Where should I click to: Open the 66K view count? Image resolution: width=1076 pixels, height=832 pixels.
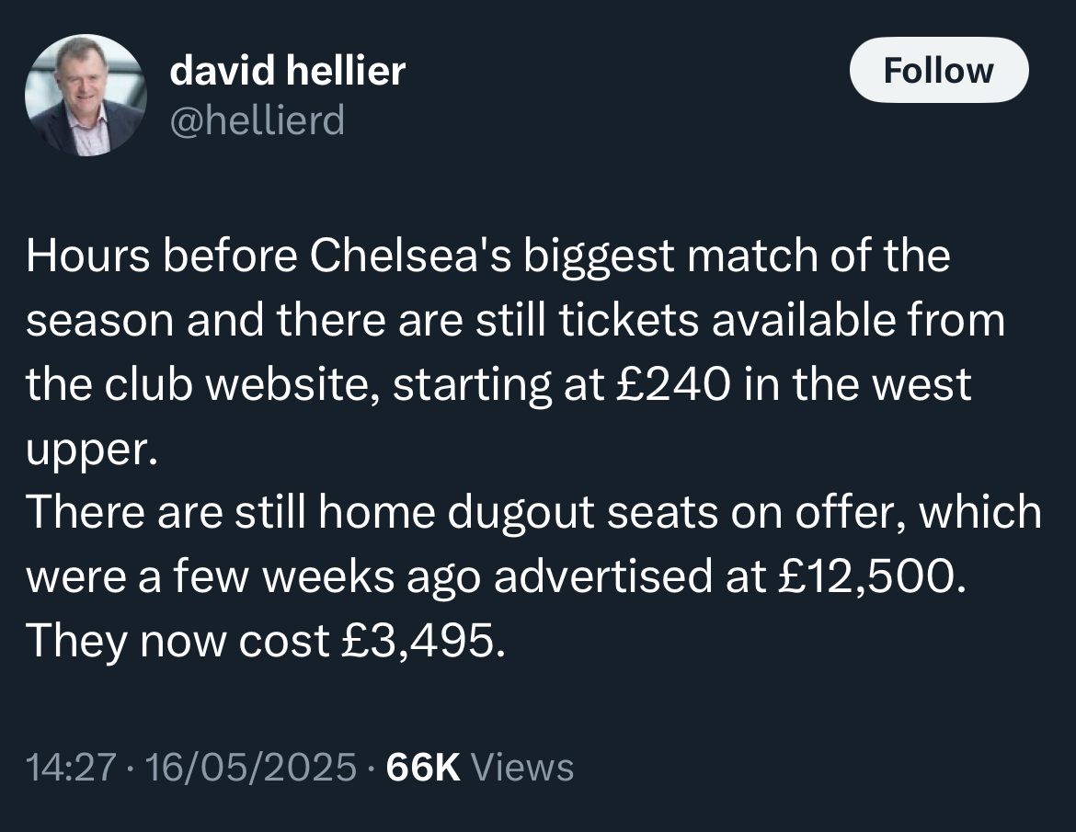pyautogui.click(x=423, y=767)
